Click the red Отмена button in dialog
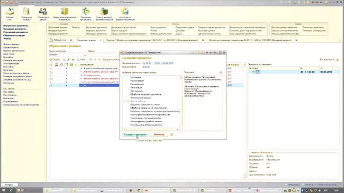 coord(159,135)
